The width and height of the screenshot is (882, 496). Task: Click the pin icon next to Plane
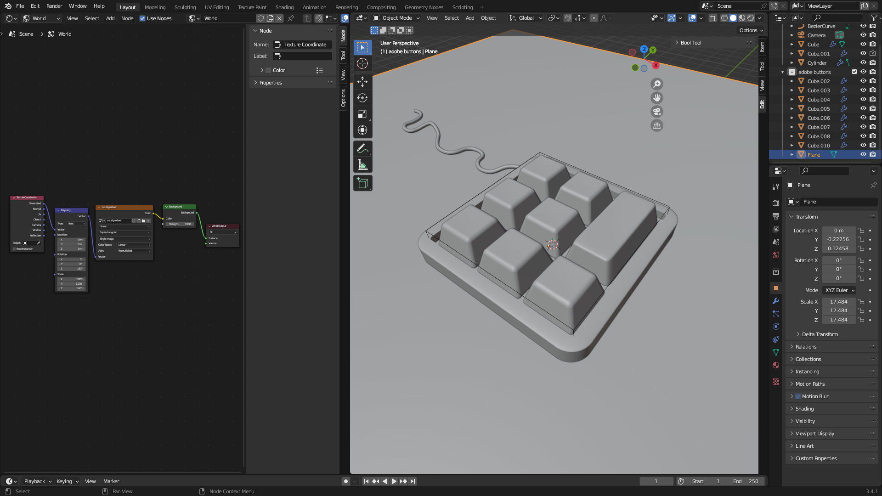tap(873, 185)
